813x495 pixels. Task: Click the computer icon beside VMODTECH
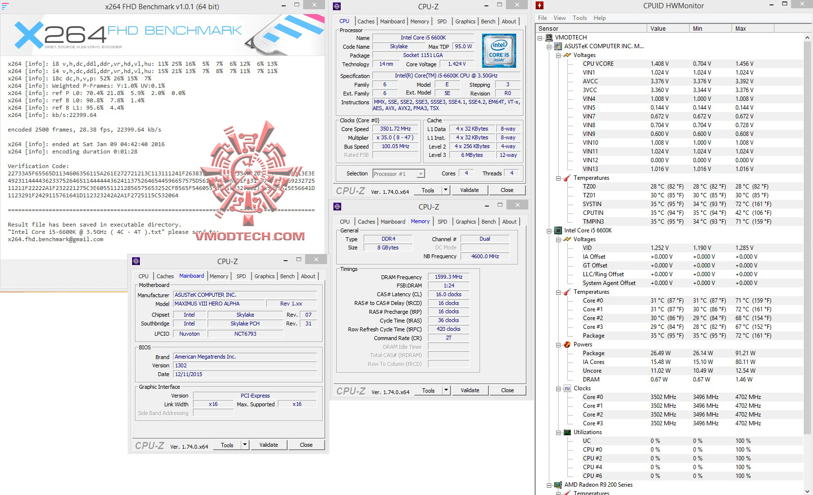[x=549, y=38]
